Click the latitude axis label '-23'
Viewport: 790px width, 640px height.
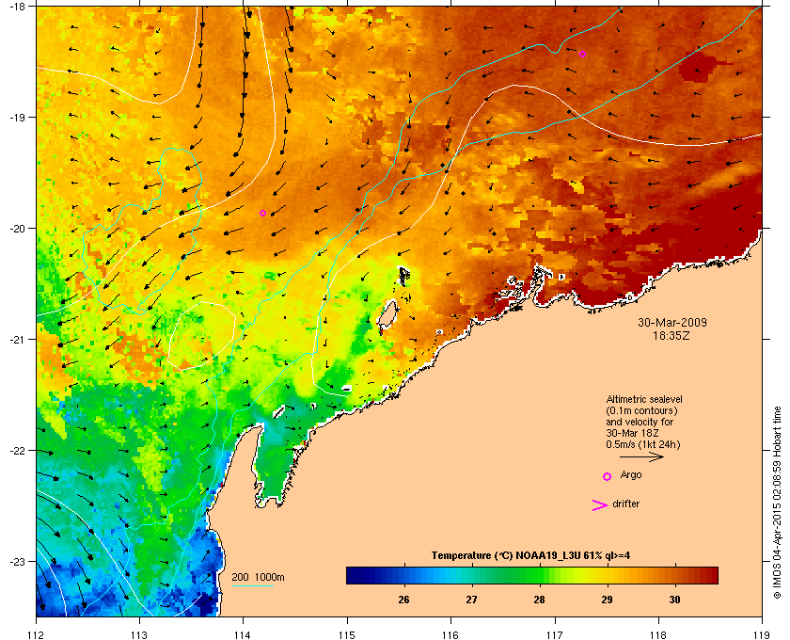pyautogui.click(x=16, y=561)
